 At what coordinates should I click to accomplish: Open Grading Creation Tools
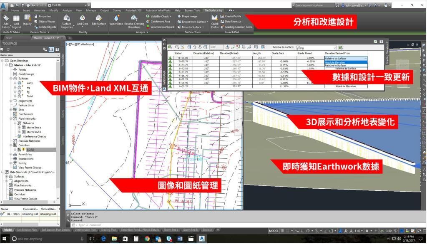pyautogui.click(x=236, y=27)
